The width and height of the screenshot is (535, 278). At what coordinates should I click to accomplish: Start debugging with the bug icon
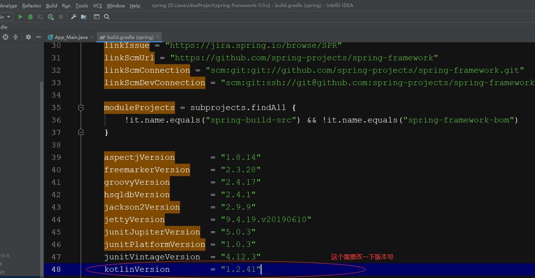tap(30, 17)
